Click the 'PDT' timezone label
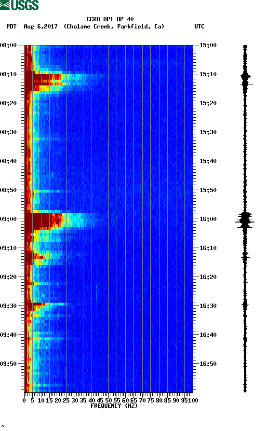Viewport: 266px width, 431px height. click(11, 27)
